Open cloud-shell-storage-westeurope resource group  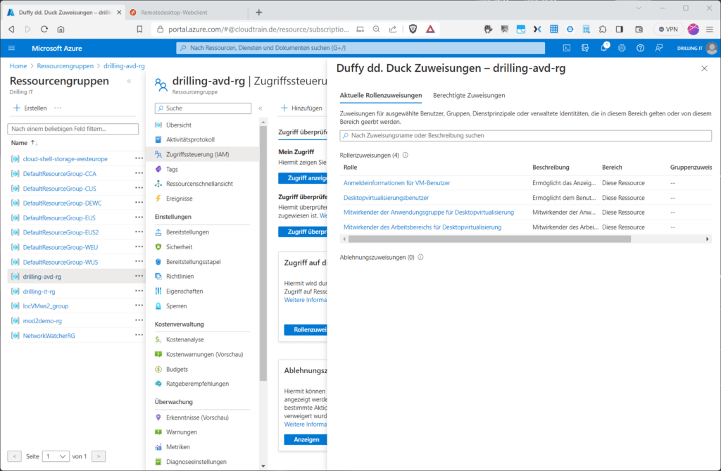(x=65, y=158)
